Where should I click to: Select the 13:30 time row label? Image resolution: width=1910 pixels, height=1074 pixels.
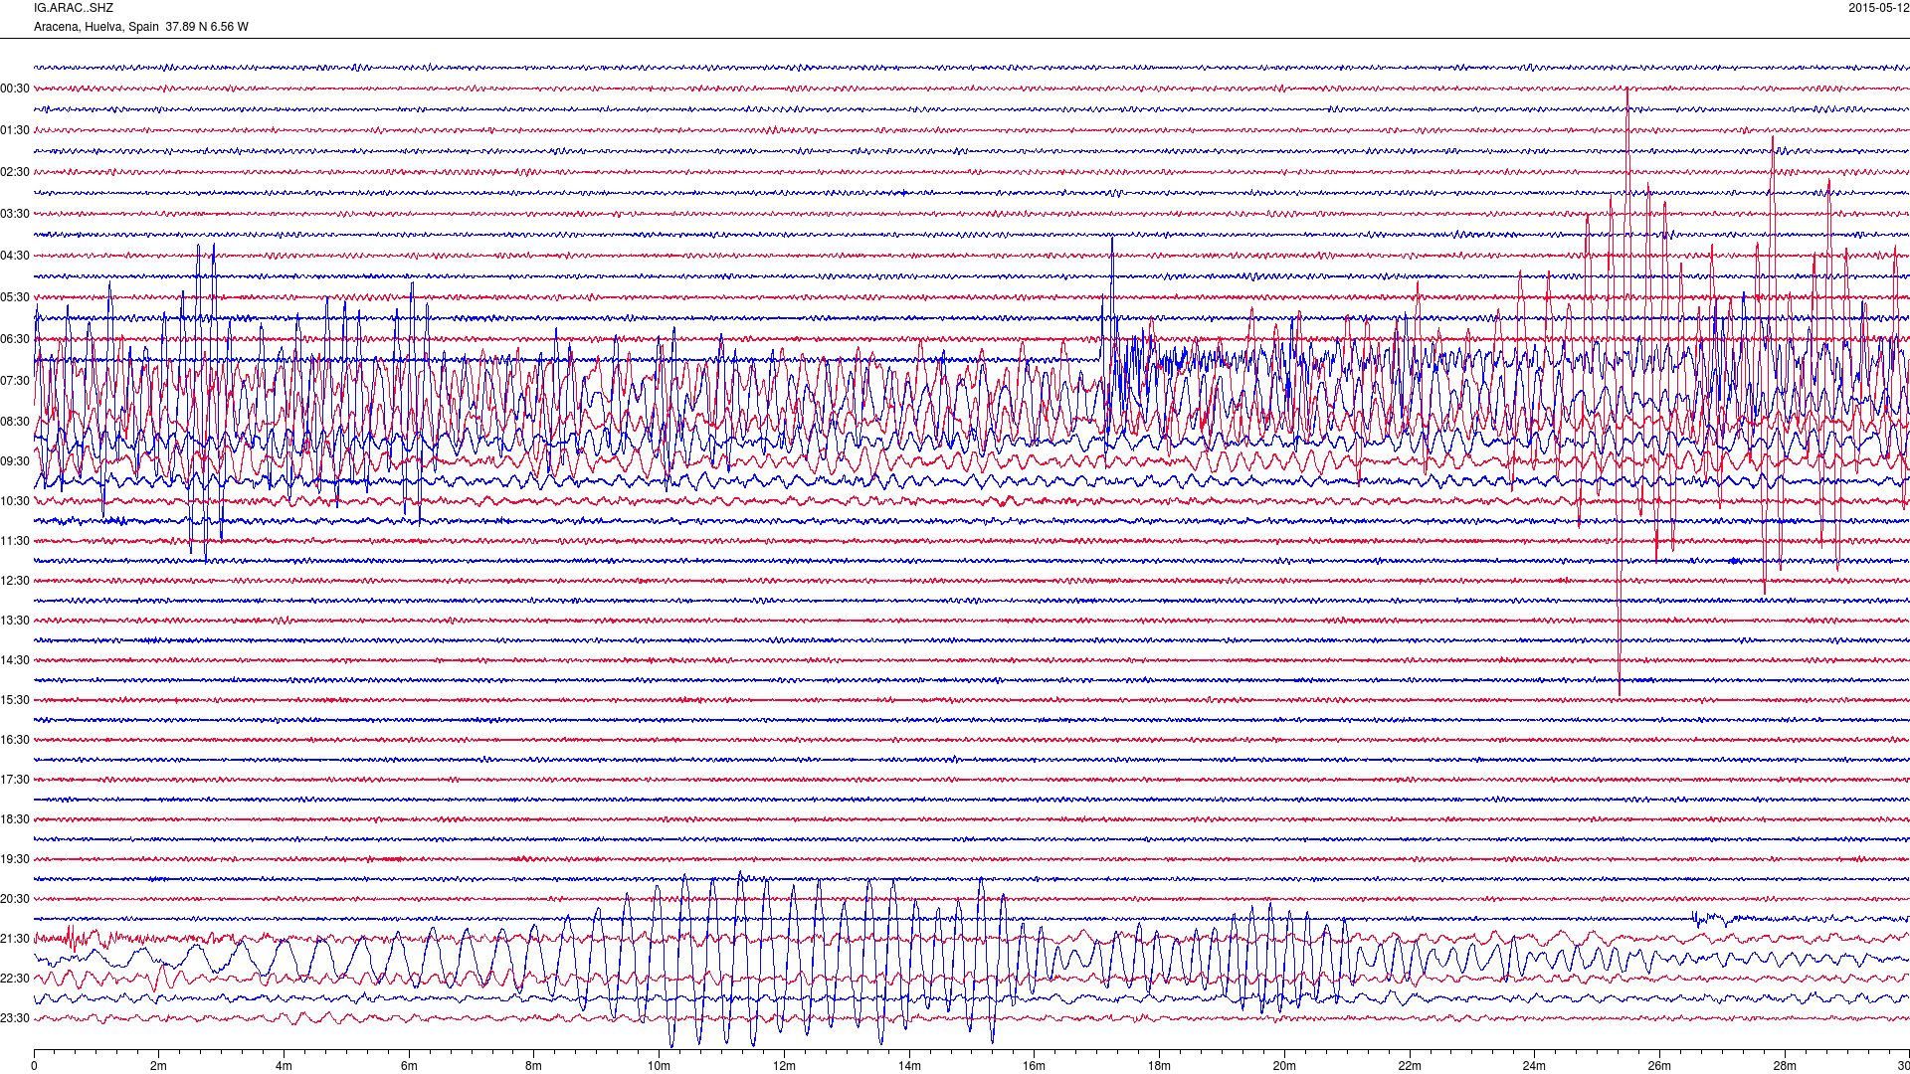pyautogui.click(x=15, y=621)
